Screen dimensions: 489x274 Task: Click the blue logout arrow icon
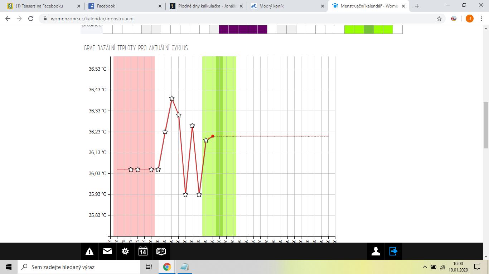pos(393,252)
